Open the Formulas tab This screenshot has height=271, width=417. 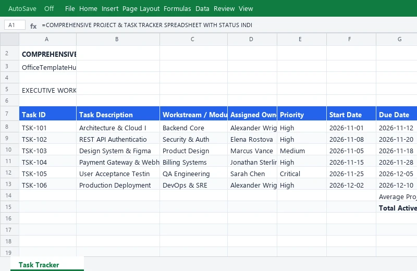(x=177, y=8)
